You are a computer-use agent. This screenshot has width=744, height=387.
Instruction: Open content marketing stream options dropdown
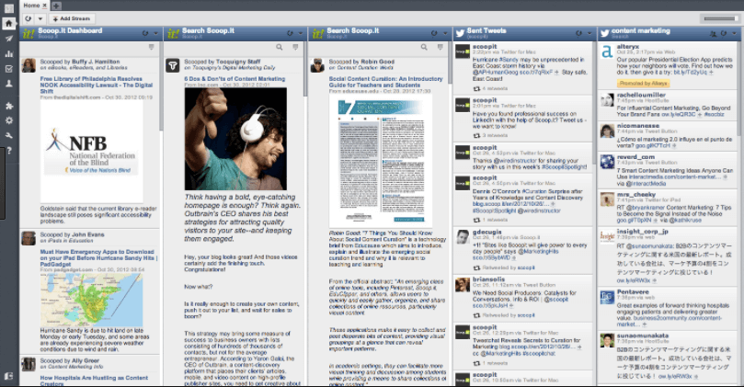click(x=734, y=33)
